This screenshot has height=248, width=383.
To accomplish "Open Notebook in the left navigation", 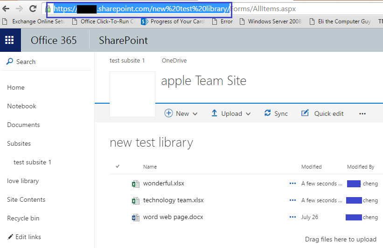I will click(x=21, y=106).
